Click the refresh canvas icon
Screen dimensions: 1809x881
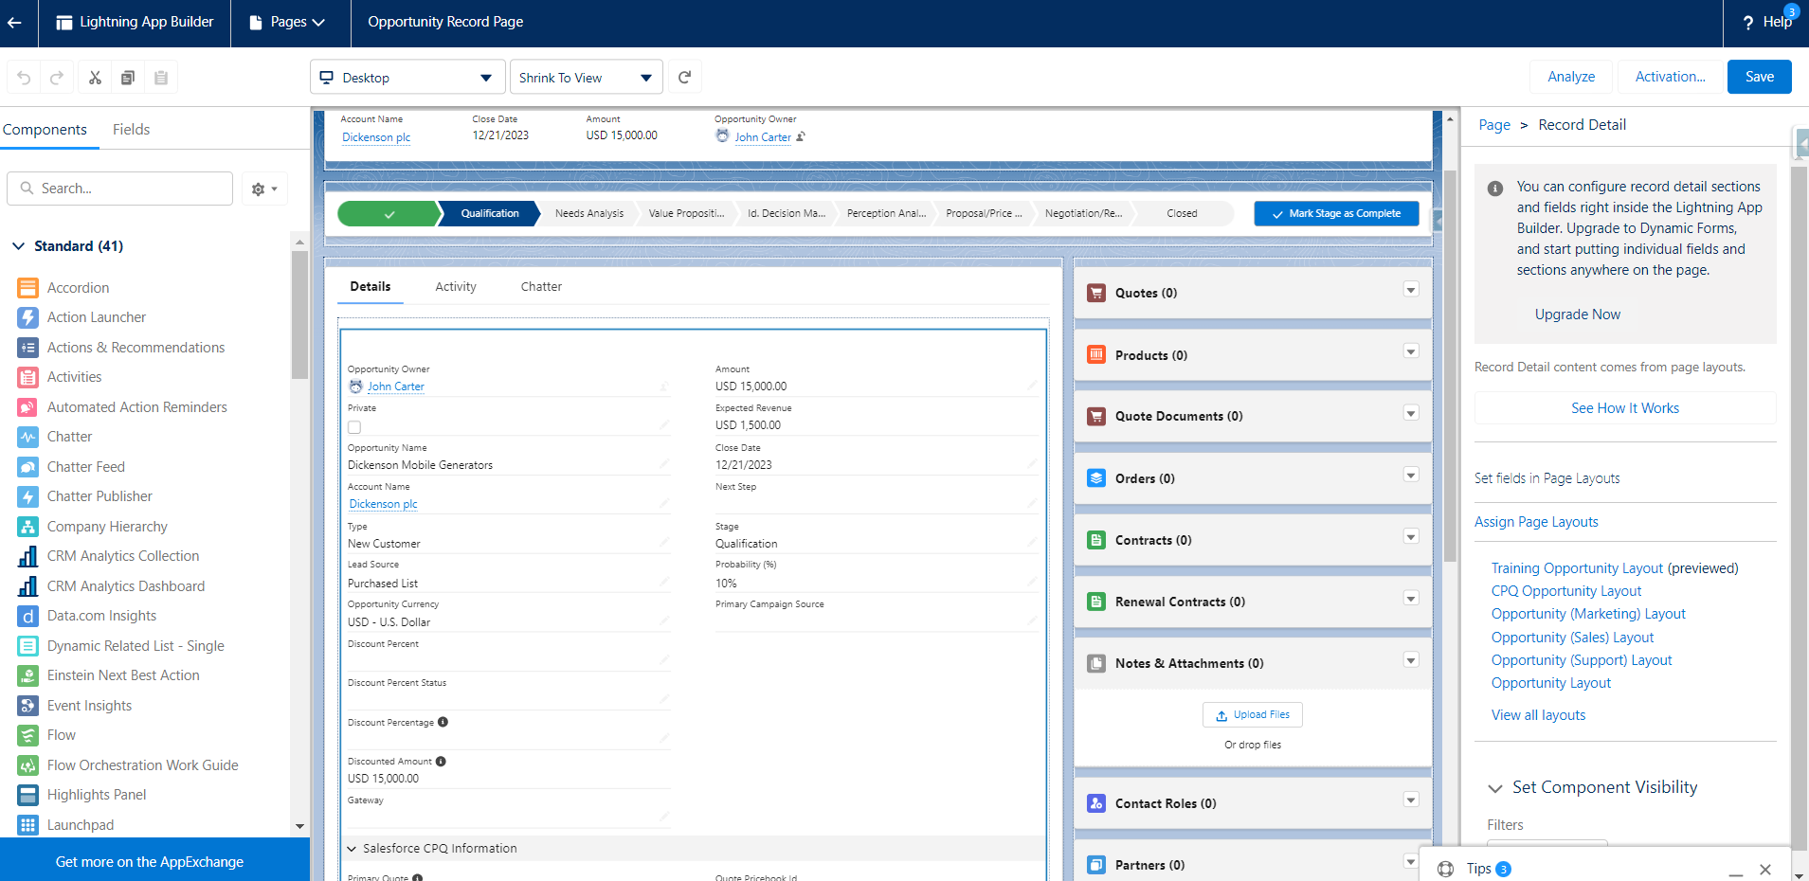tap(684, 78)
